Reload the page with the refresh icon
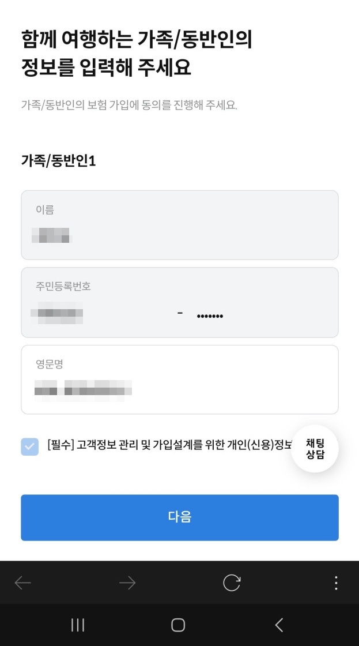This screenshot has height=646, width=359. coord(232,583)
